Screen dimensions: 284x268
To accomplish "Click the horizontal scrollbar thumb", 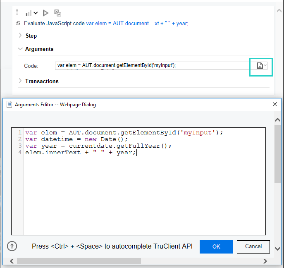I will click(x=79, y=261).
